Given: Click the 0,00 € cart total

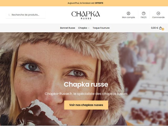Looking at the screenshot, I should [x=155, y=28].
